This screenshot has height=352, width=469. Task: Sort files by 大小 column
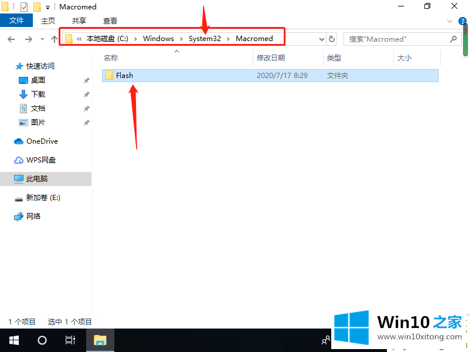[404, 57]
